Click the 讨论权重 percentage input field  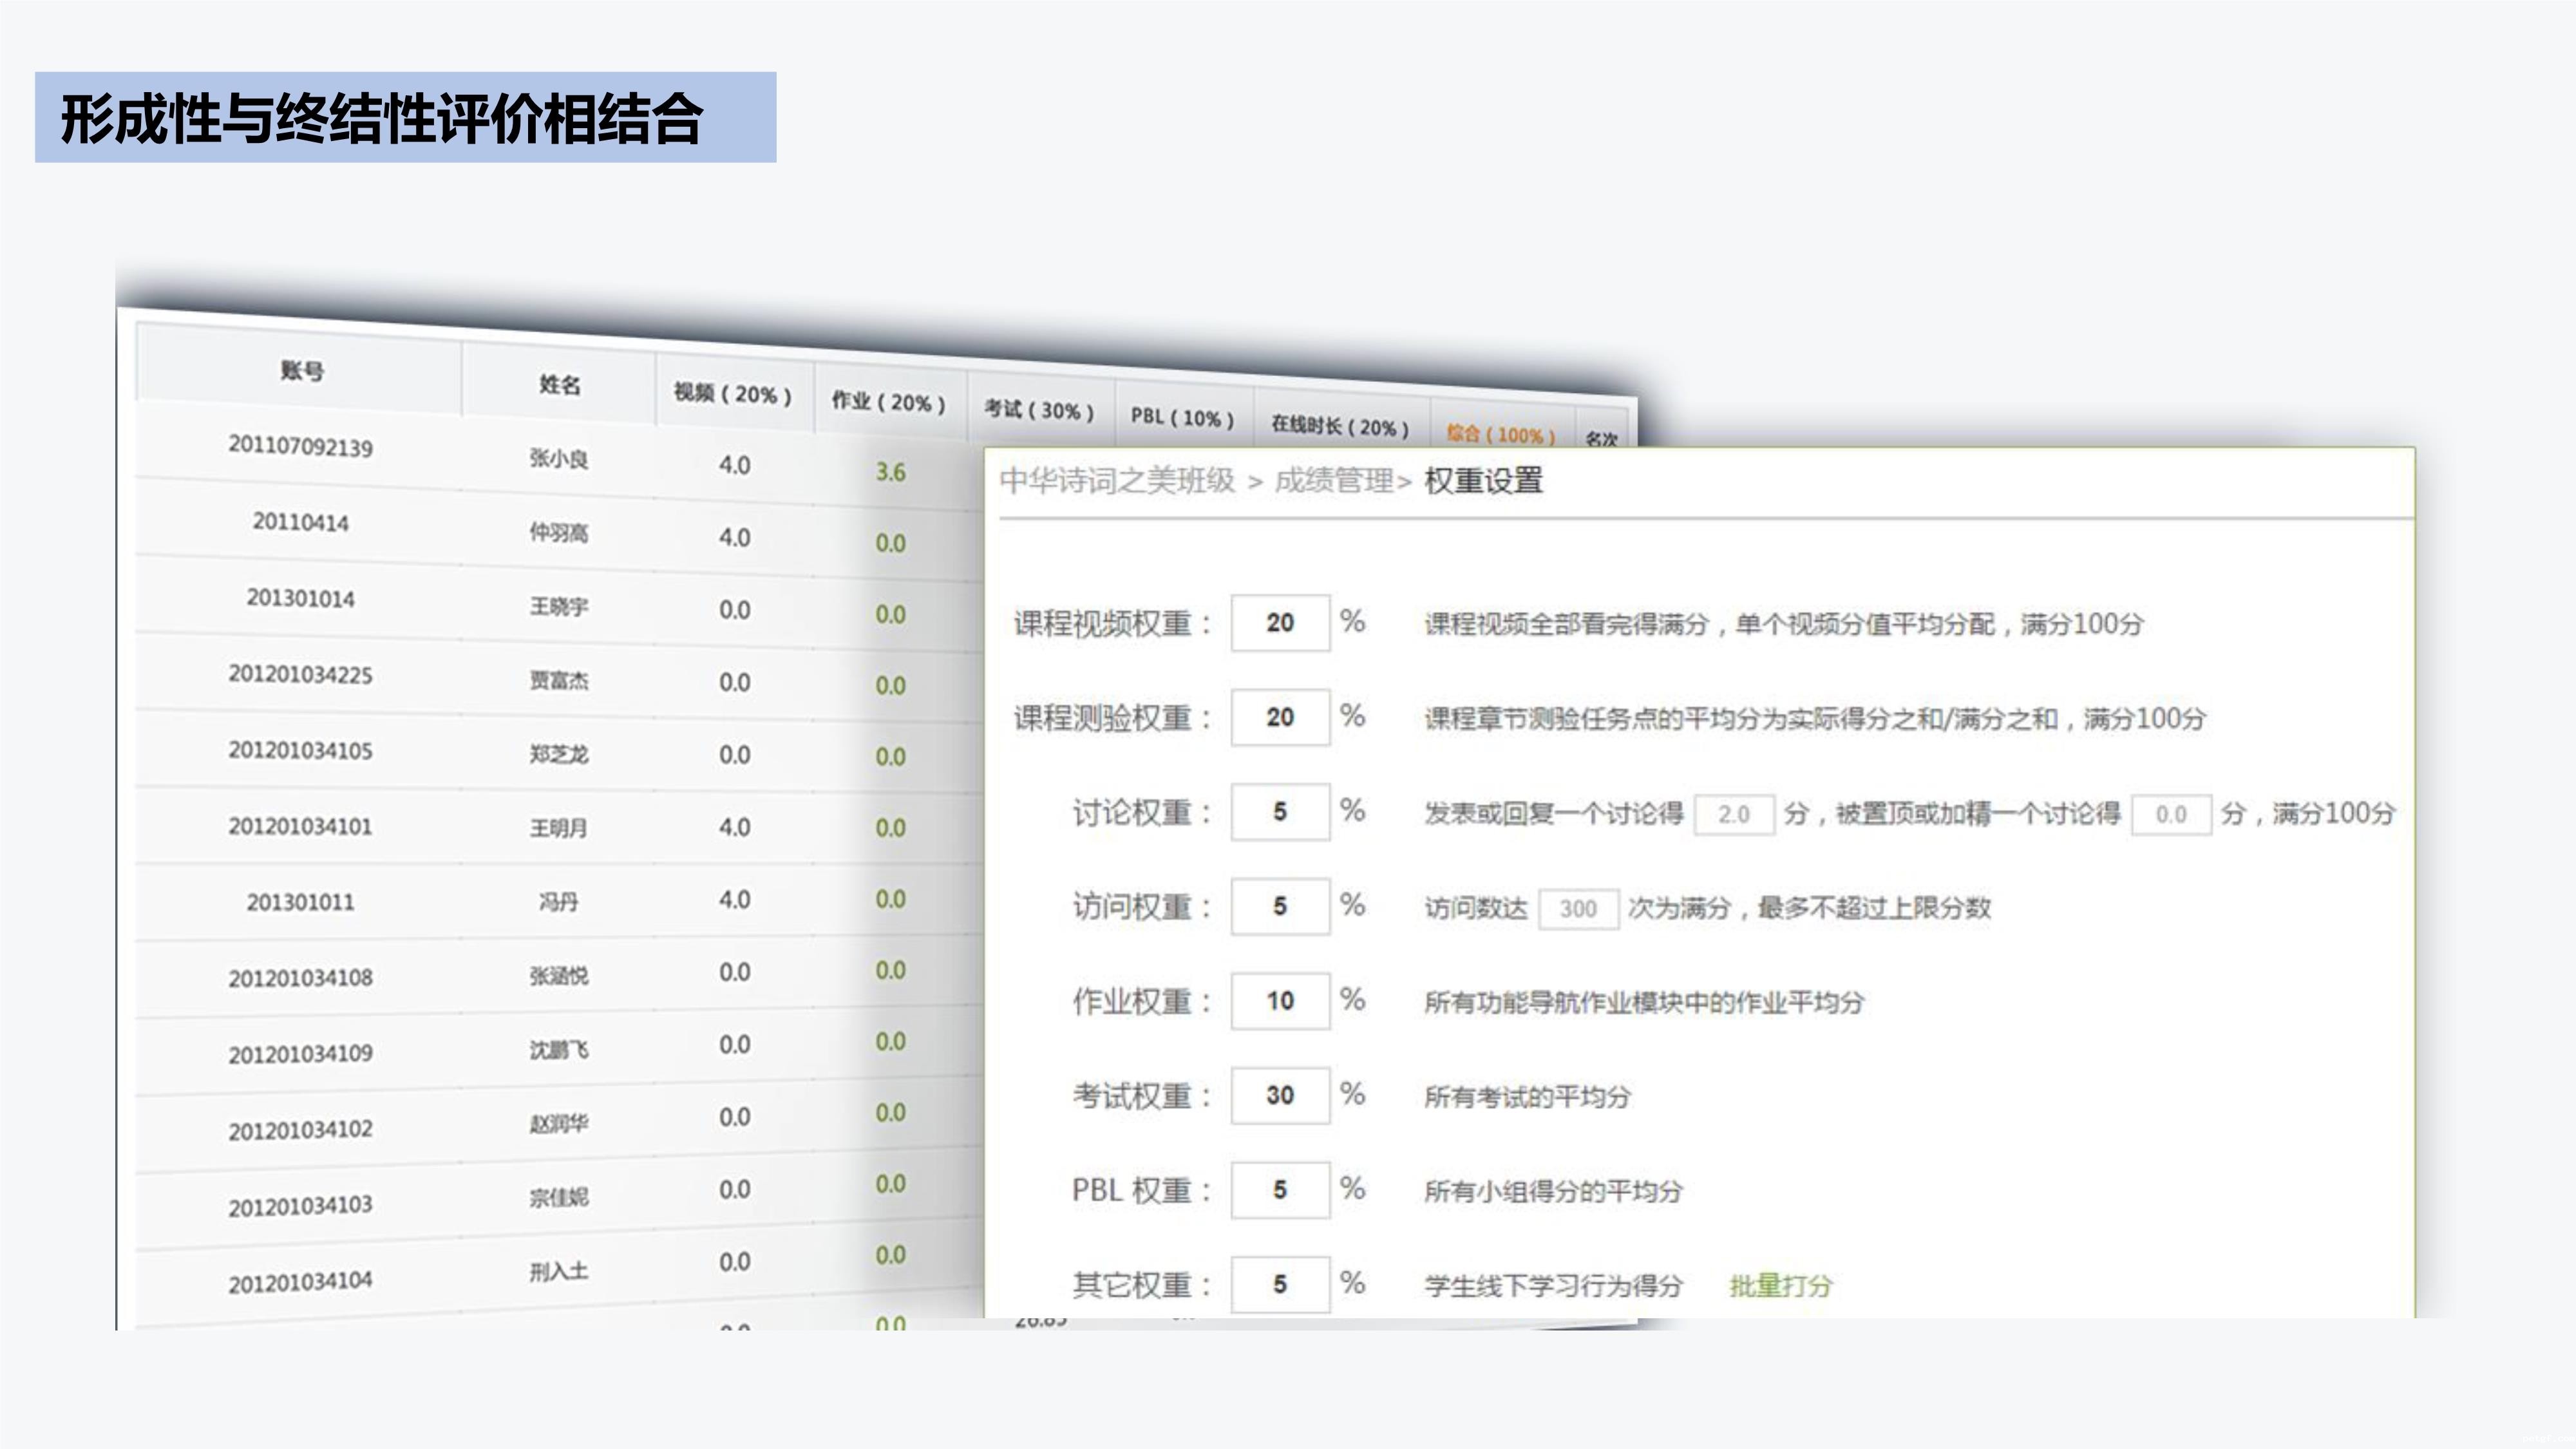1280,812
